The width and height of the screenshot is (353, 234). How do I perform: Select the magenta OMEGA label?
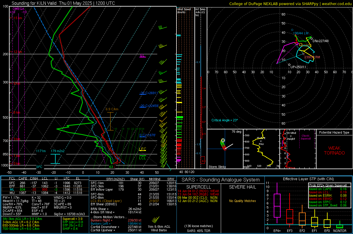click(18, 9)
